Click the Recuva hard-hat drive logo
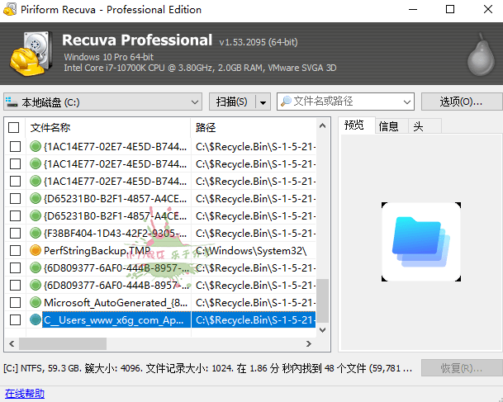Screen dimensions: 503x402 coord(31,54)
